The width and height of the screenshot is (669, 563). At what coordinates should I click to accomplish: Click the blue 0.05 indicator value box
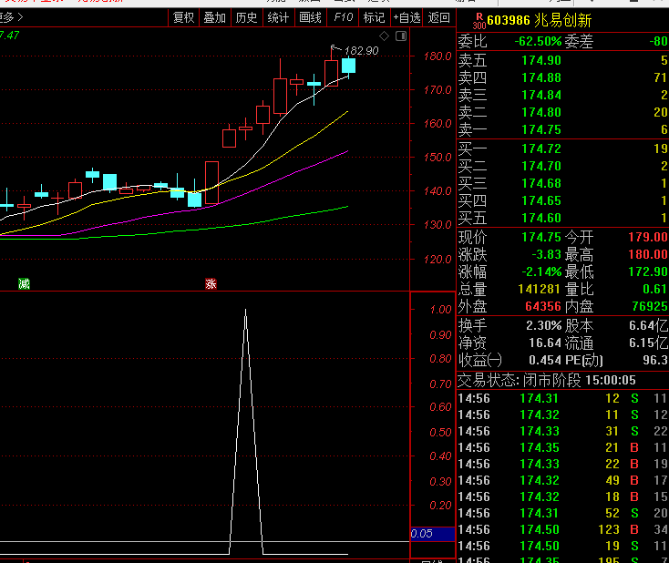(432, 534)
